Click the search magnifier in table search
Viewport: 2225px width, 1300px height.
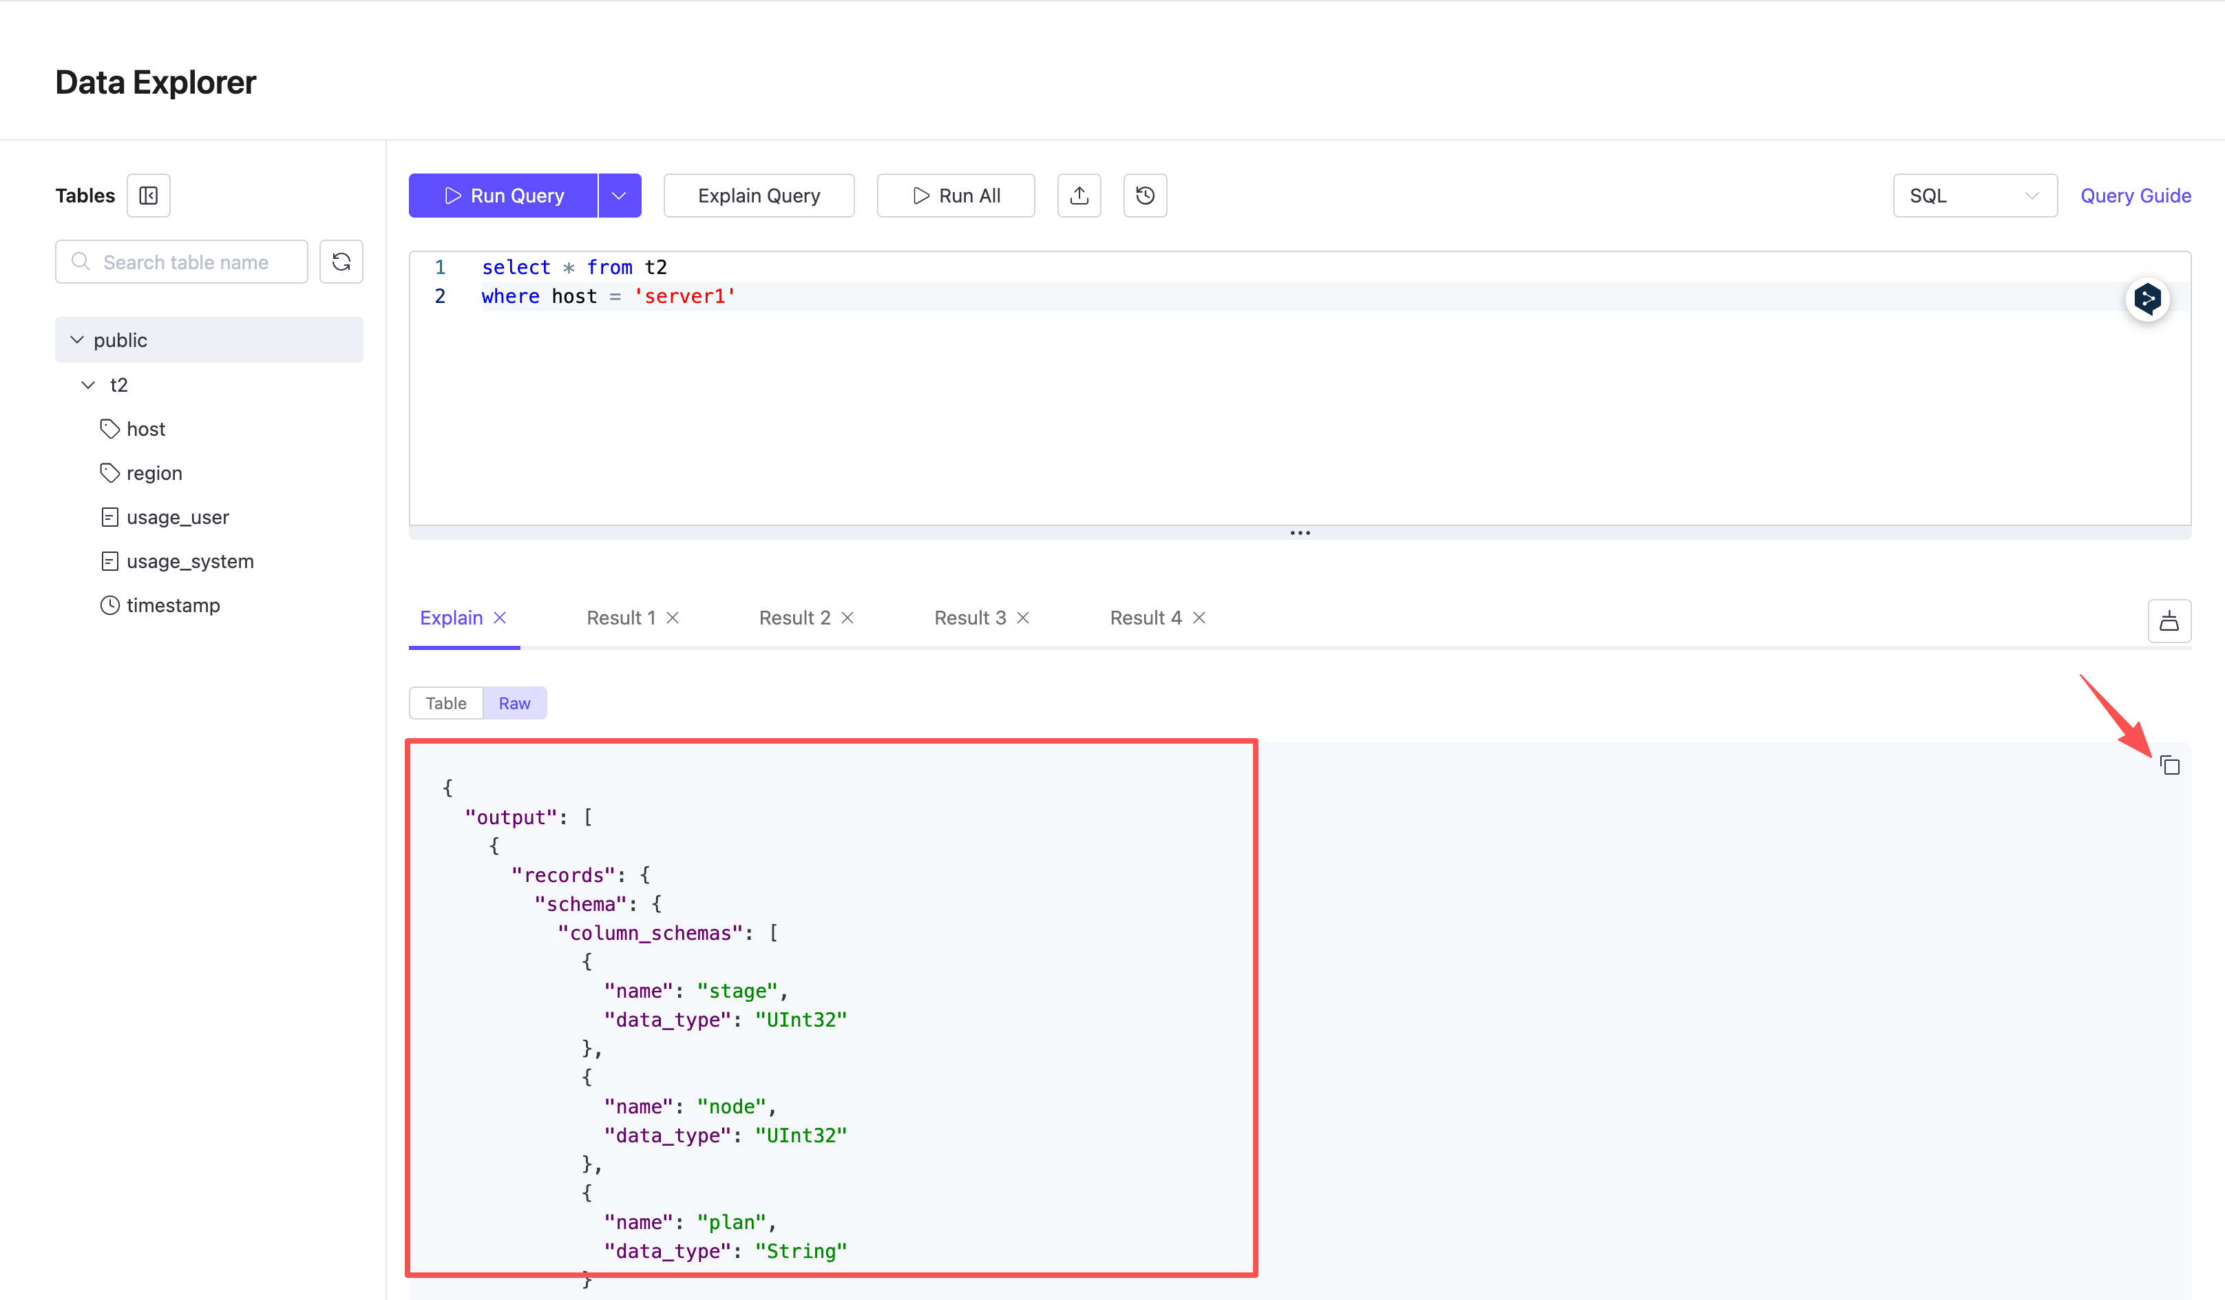pos(81,262)
